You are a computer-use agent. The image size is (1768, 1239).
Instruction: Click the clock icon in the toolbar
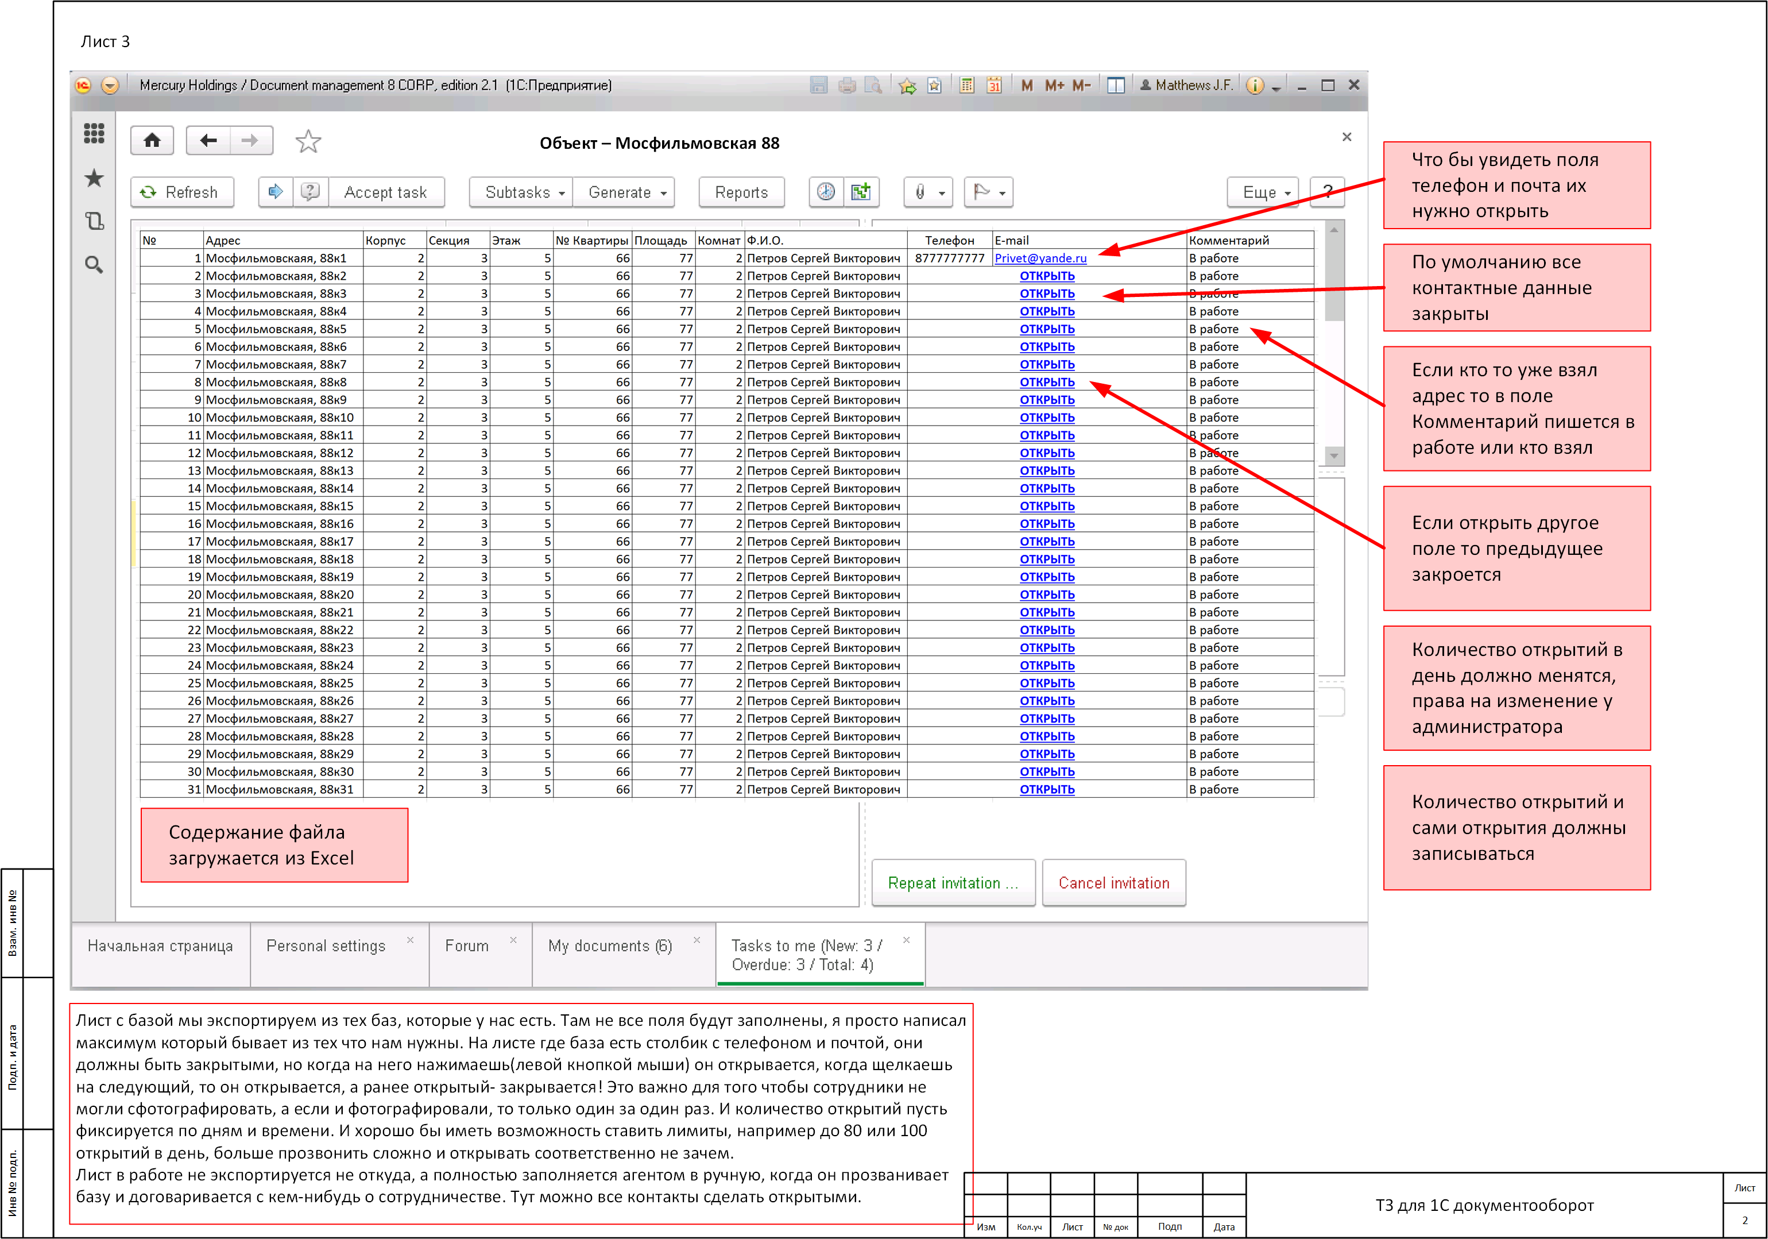coord(826,192)
